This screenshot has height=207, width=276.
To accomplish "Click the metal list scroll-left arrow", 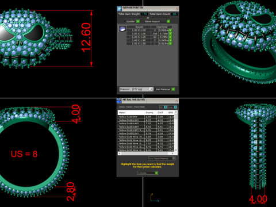I will pos(120,154).
